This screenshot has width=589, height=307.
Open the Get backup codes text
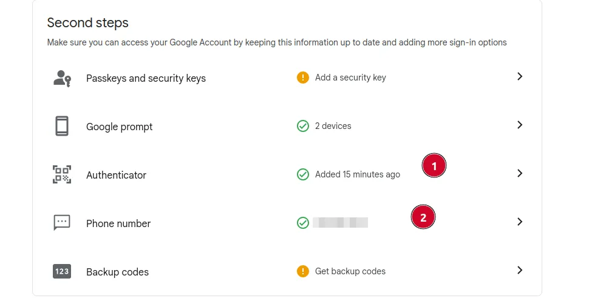(x=350, y=271)
